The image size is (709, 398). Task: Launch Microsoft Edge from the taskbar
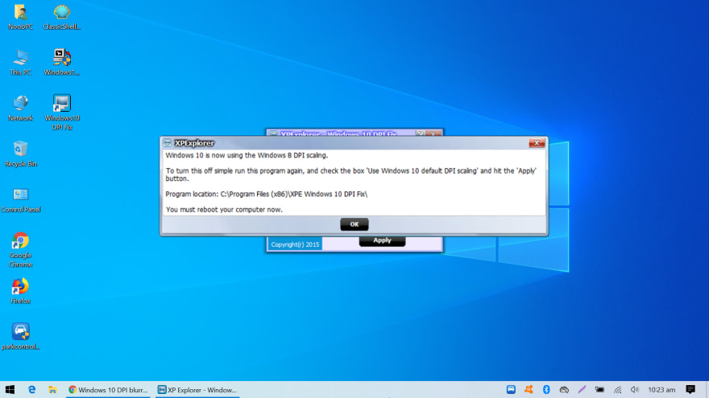[31, 389]
